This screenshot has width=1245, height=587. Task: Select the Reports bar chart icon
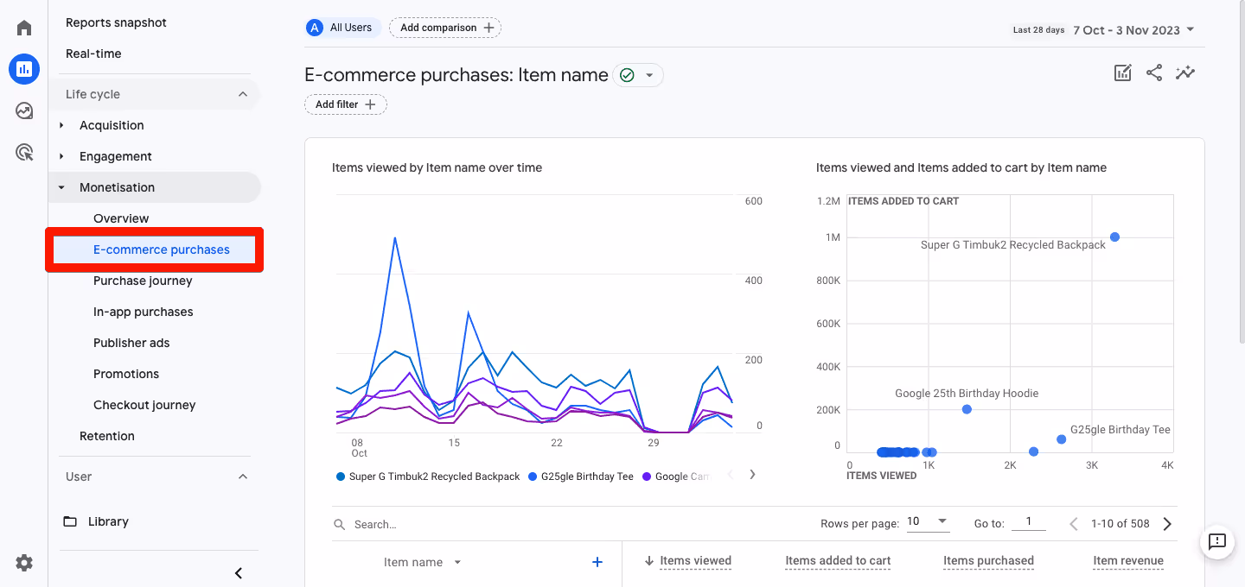coord(24,69)
